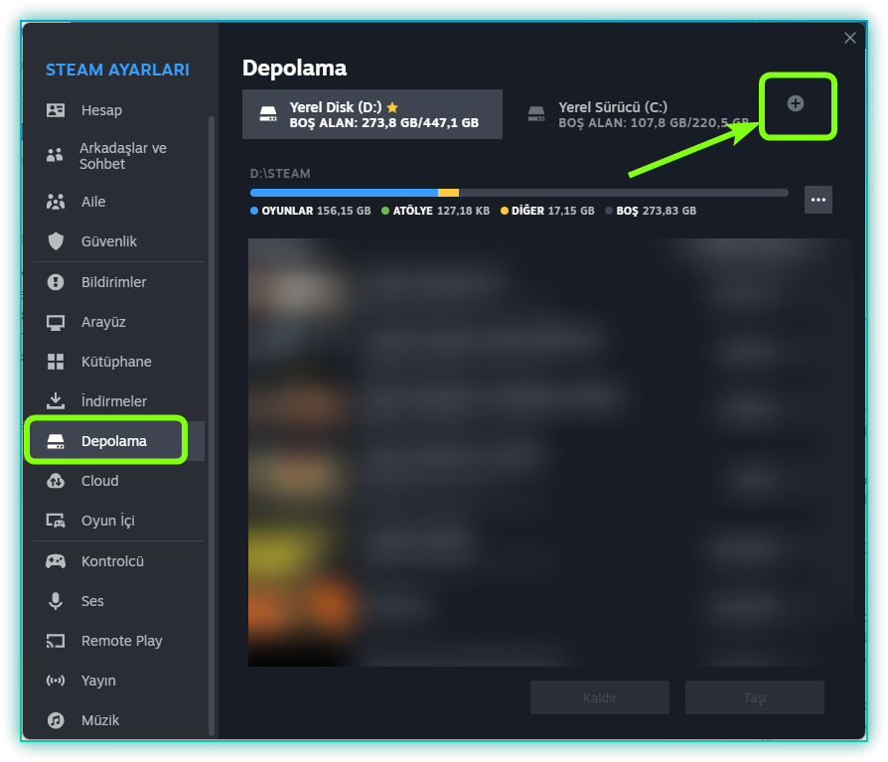The width and height of the screenshot is (888, 762).
Task: Click the Oyun İçi overlay icon
Action: click(x=56, y=520)
